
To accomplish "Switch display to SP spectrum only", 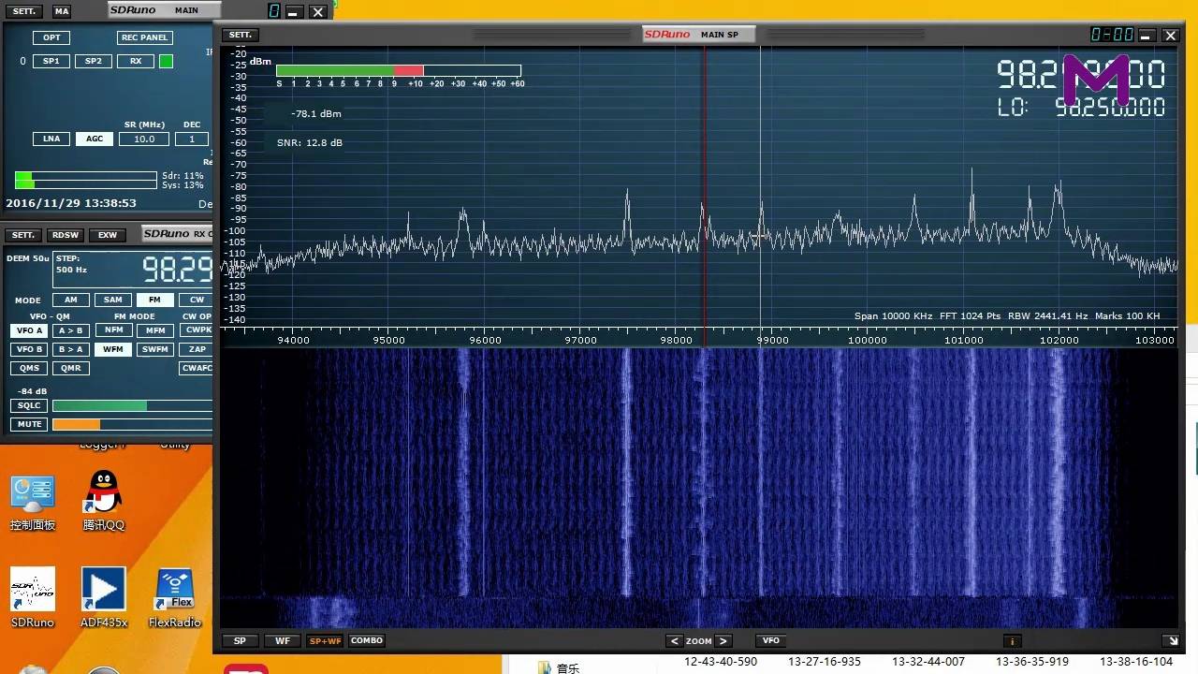I will pos(240,641).
